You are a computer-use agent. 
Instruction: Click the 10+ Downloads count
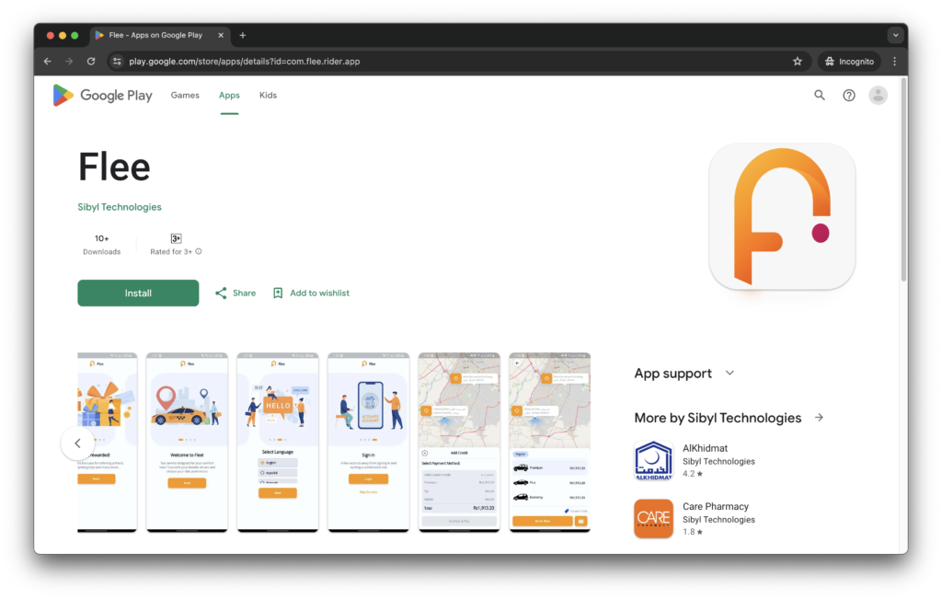[x=101, y=245]
